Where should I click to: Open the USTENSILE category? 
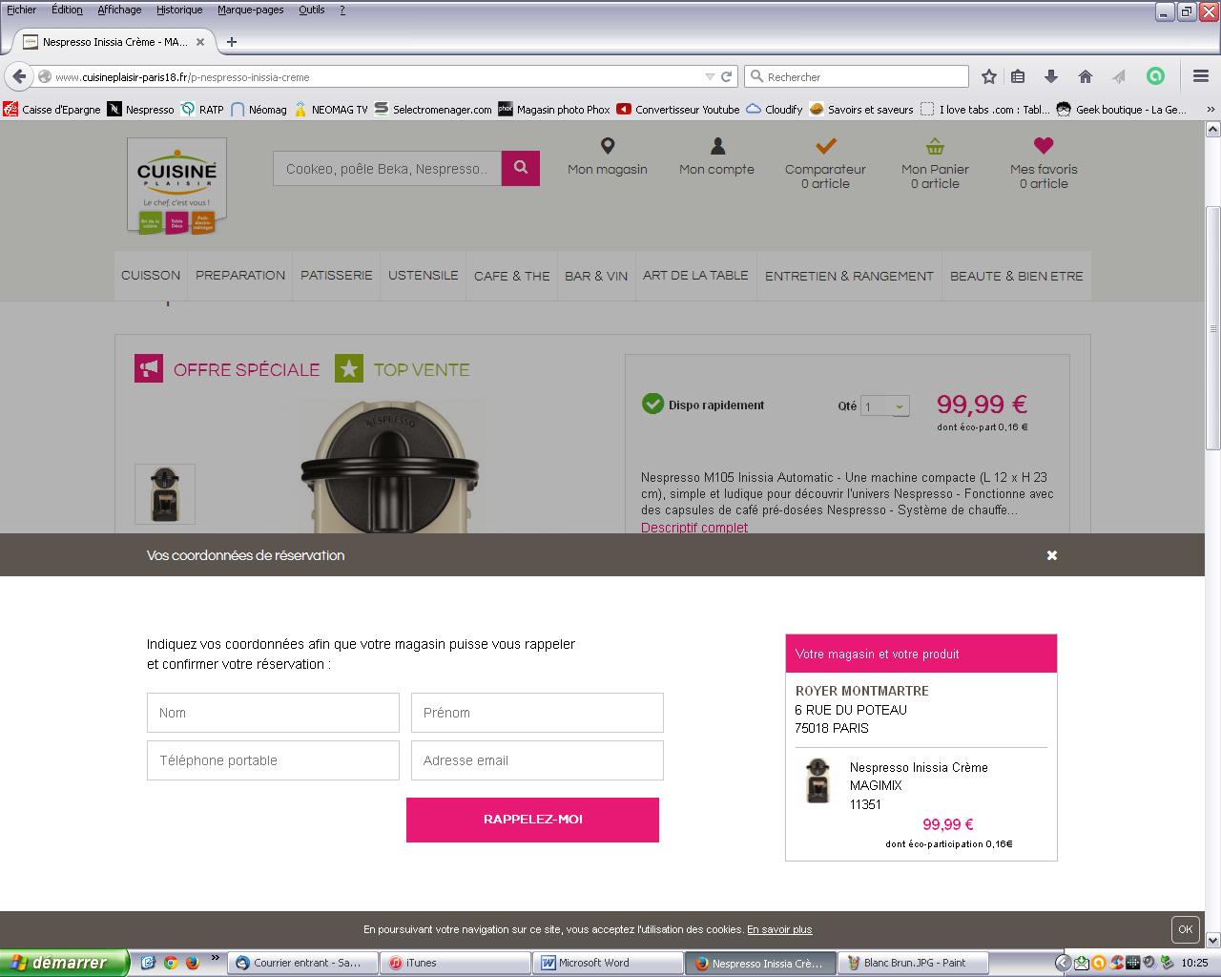[424, 275]
